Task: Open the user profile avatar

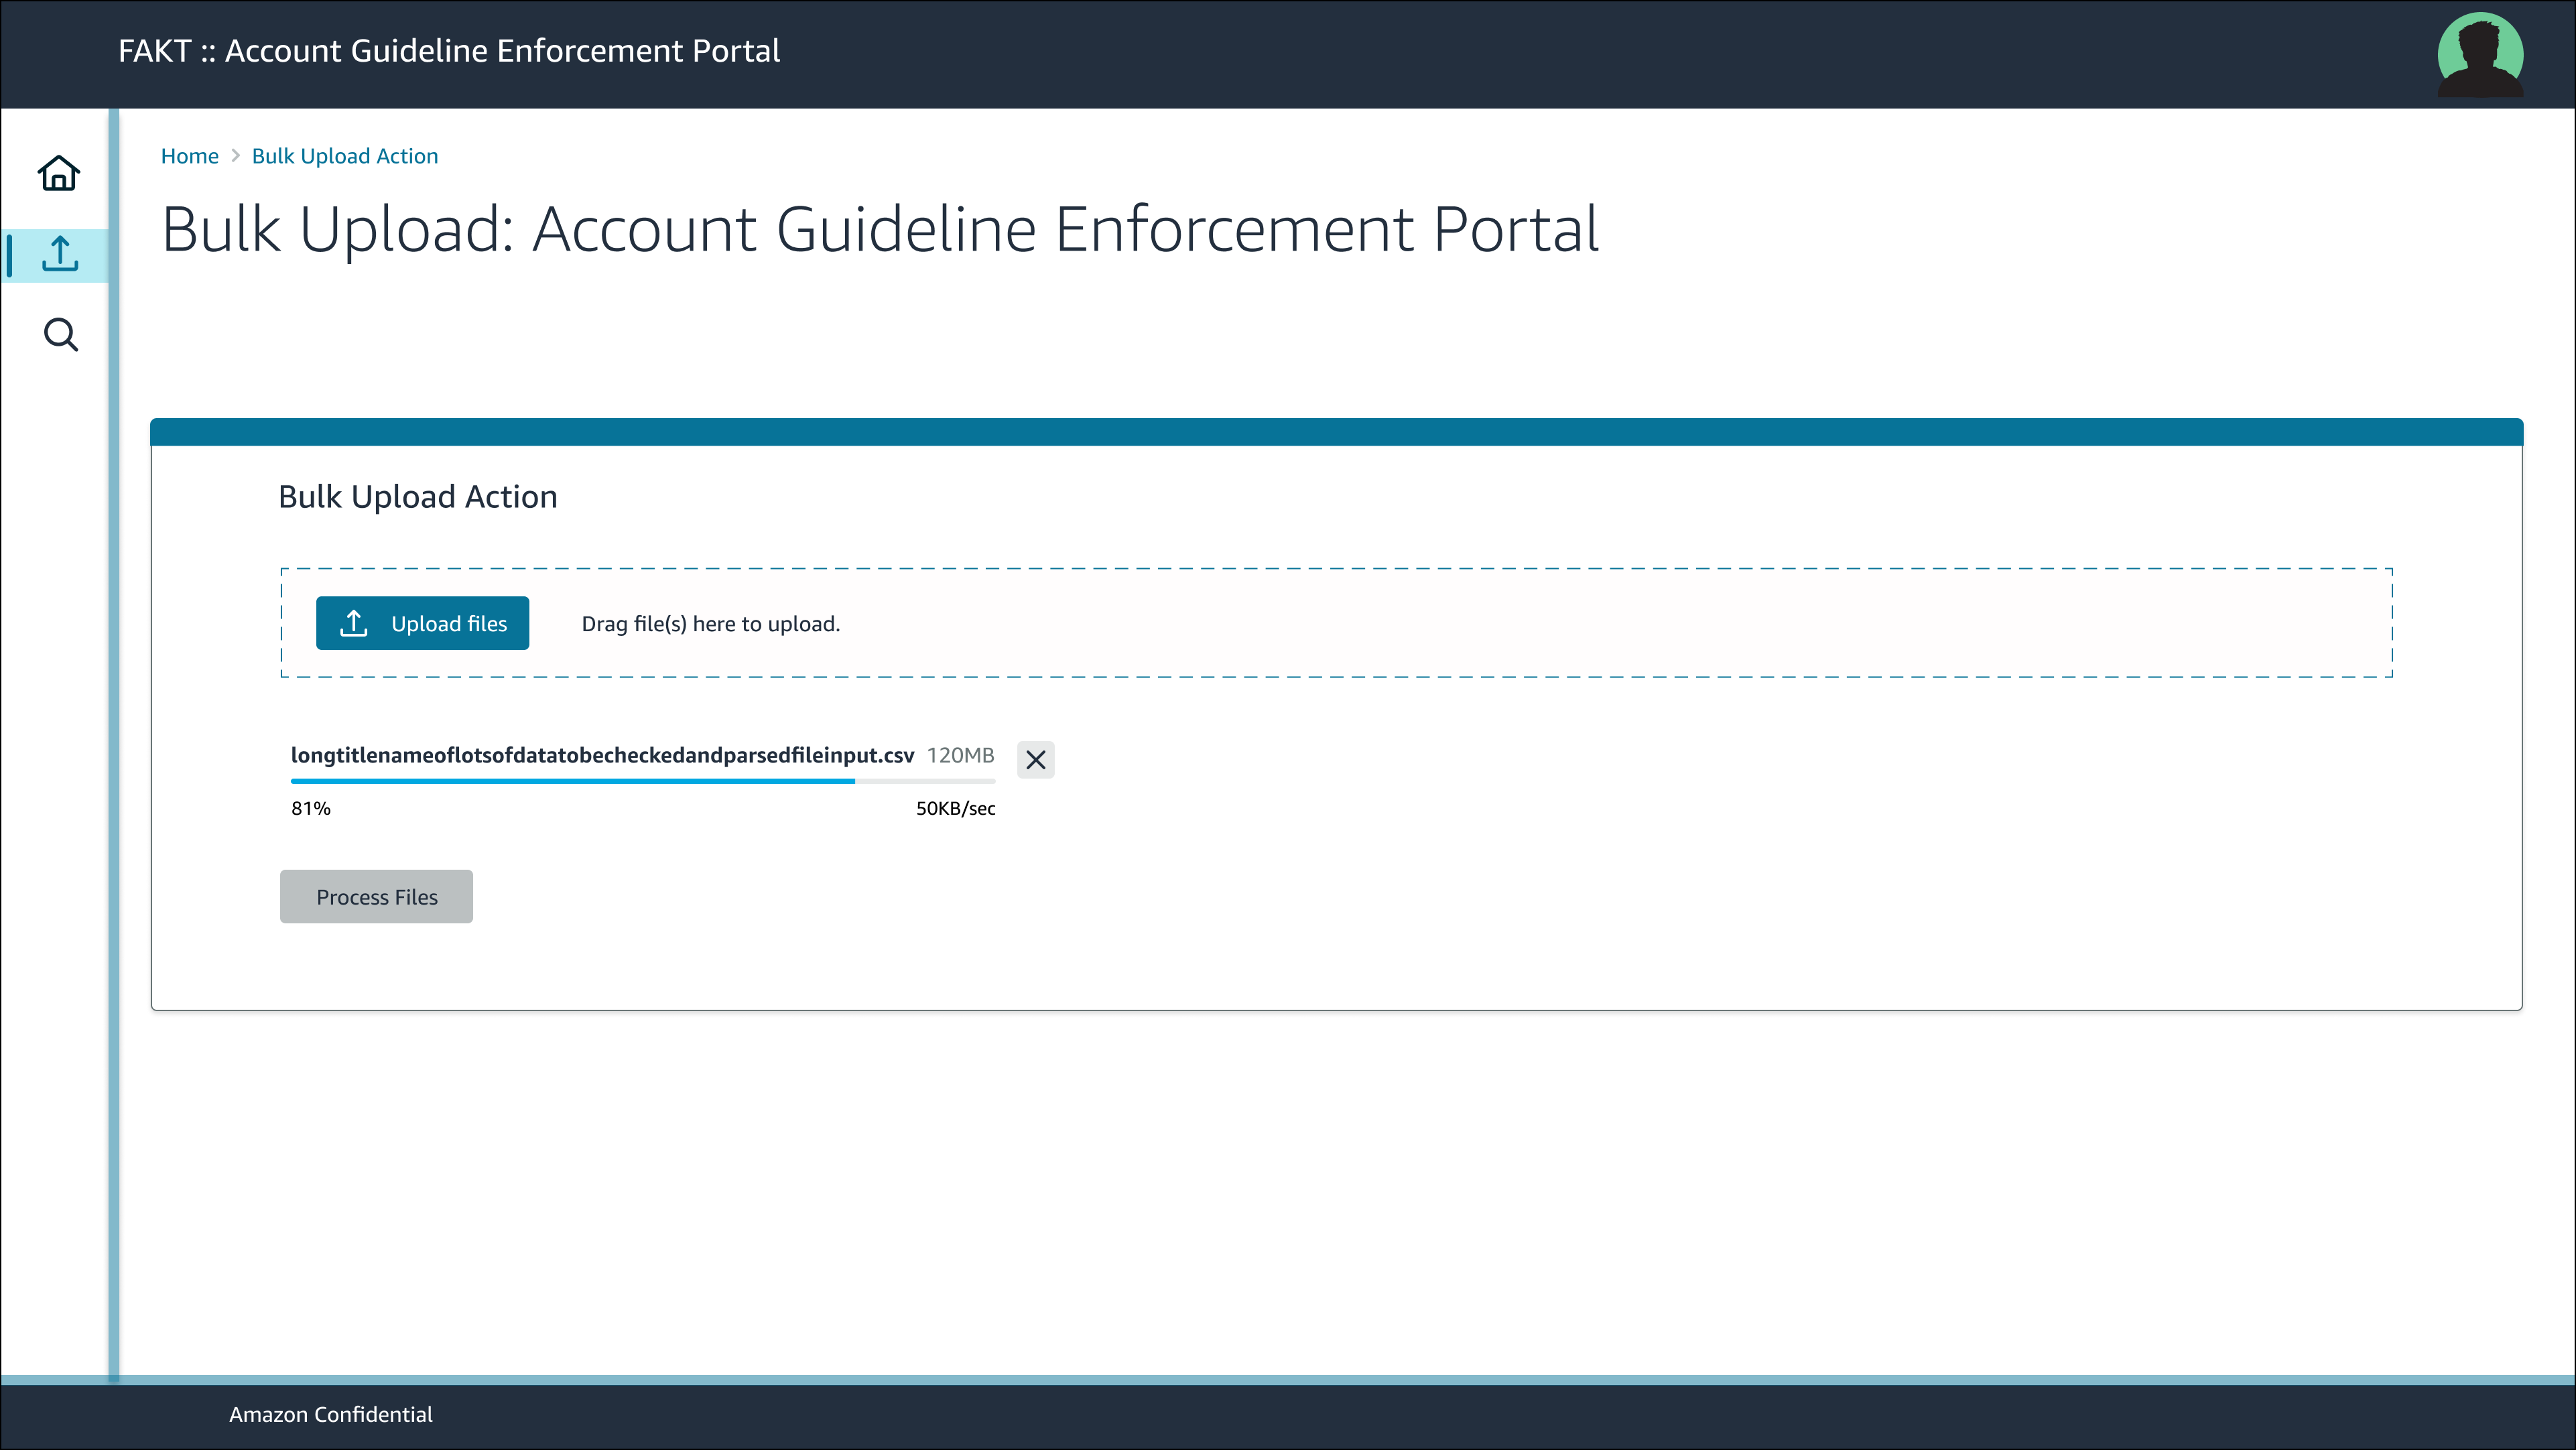Action: click(x=2480, y=54)
